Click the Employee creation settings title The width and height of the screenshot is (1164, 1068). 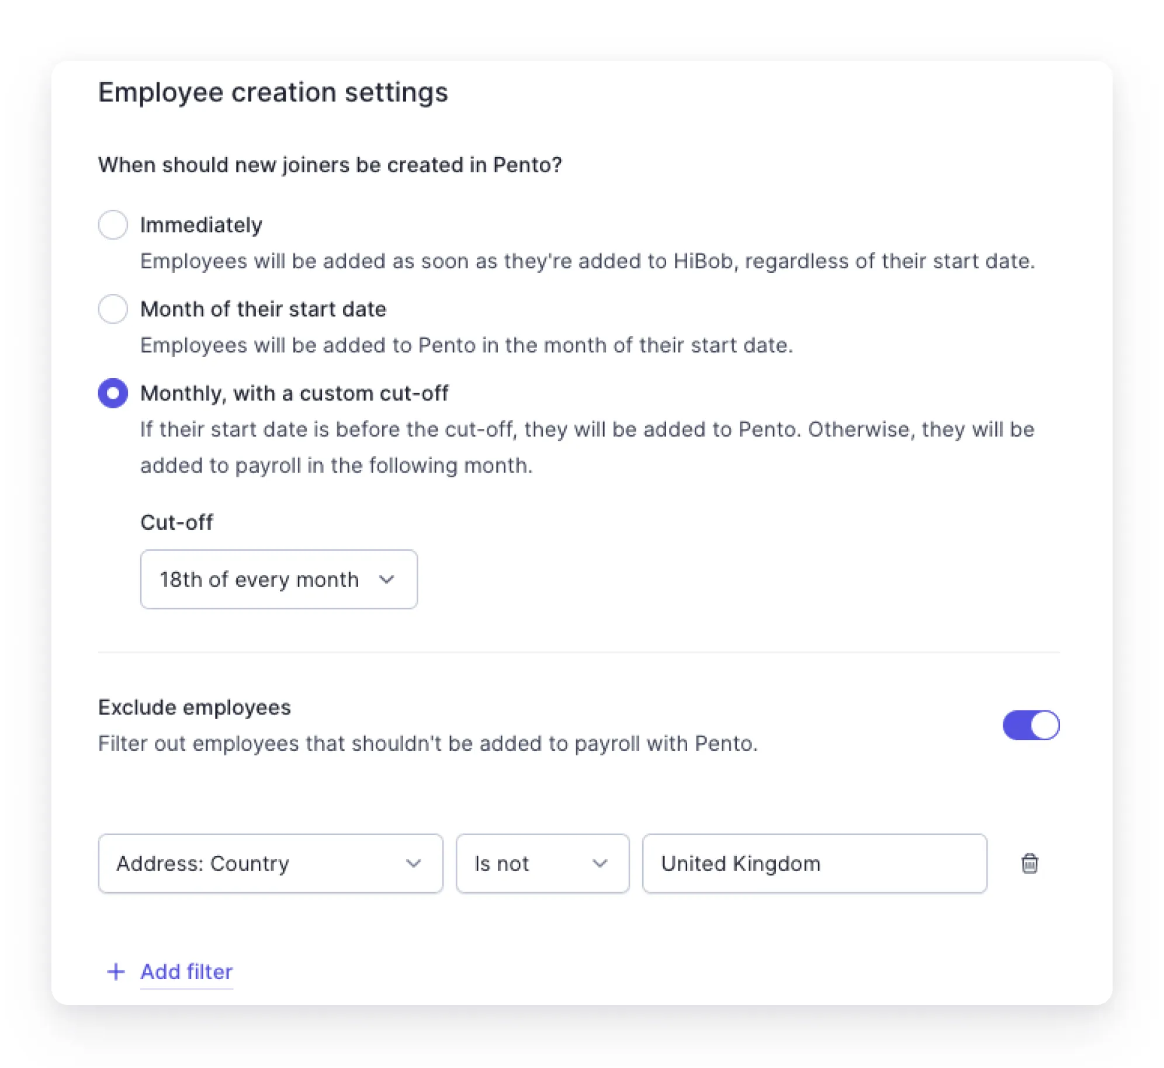click(273, 92)
